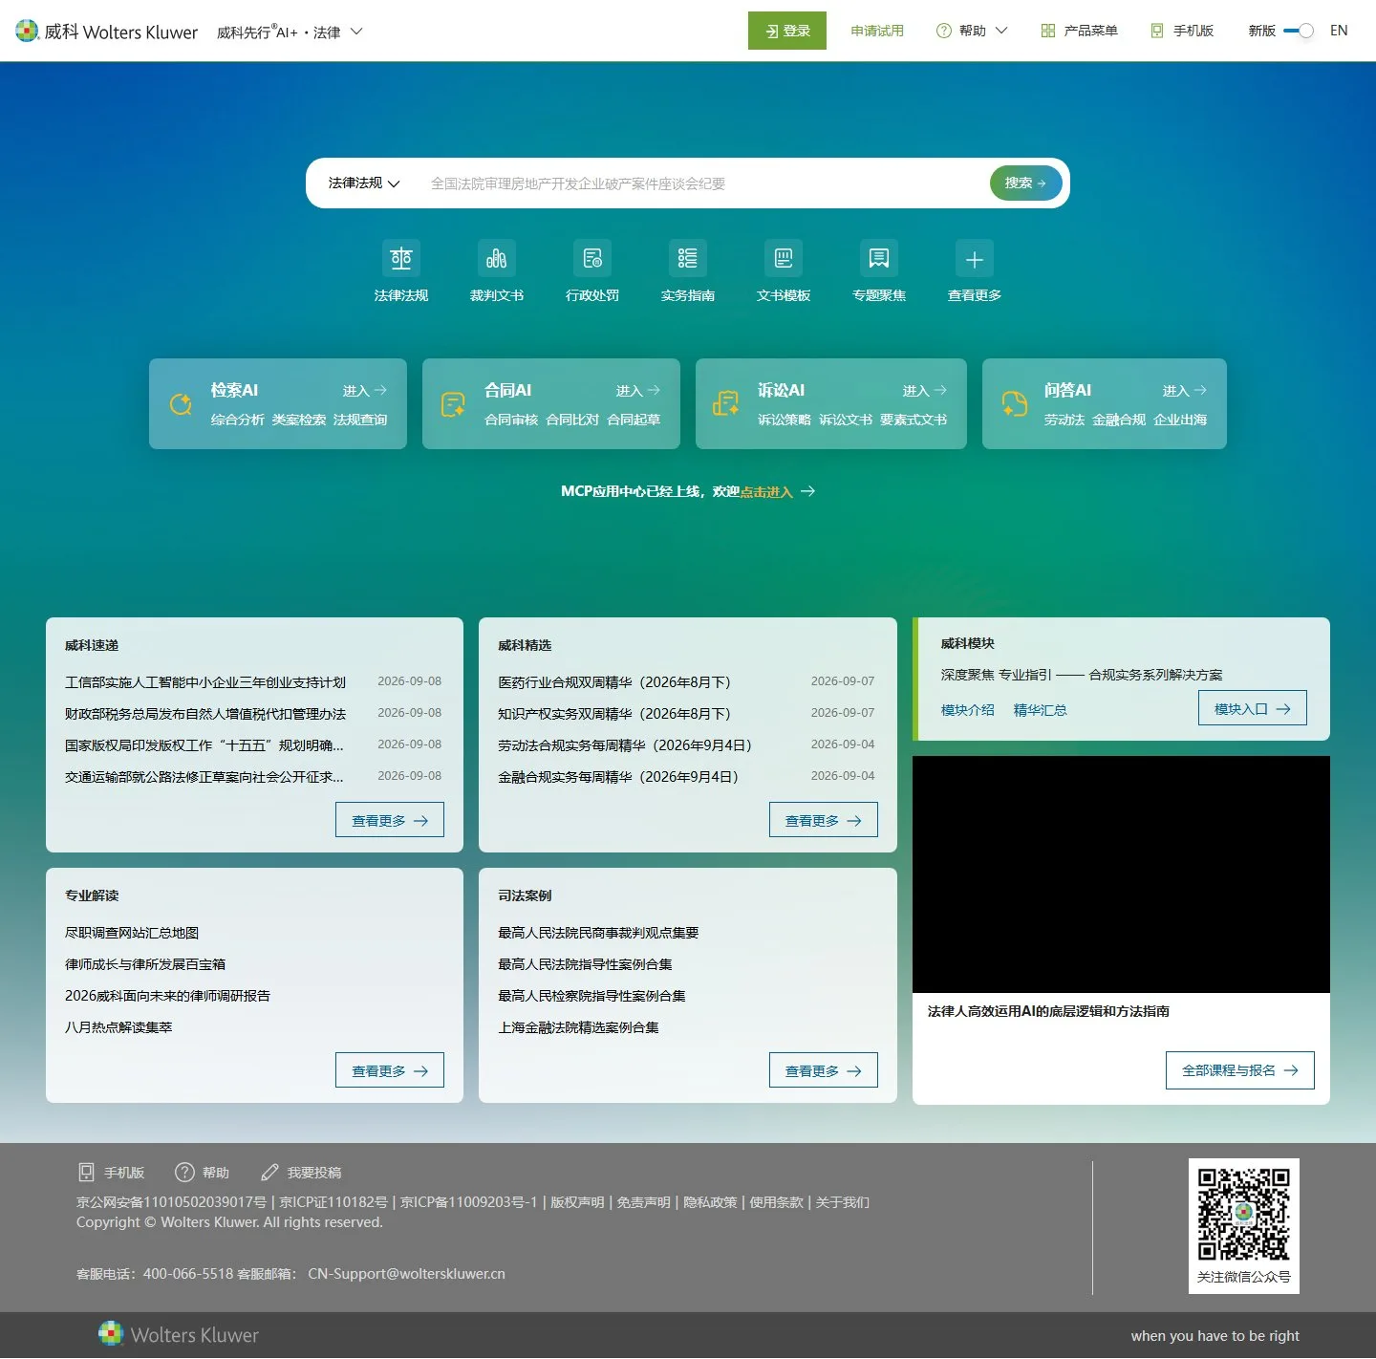The height and width of the screenshot is (1359, 1376).
Task: Open the 法律法规 scales icon category
Action: pos(401,258)
